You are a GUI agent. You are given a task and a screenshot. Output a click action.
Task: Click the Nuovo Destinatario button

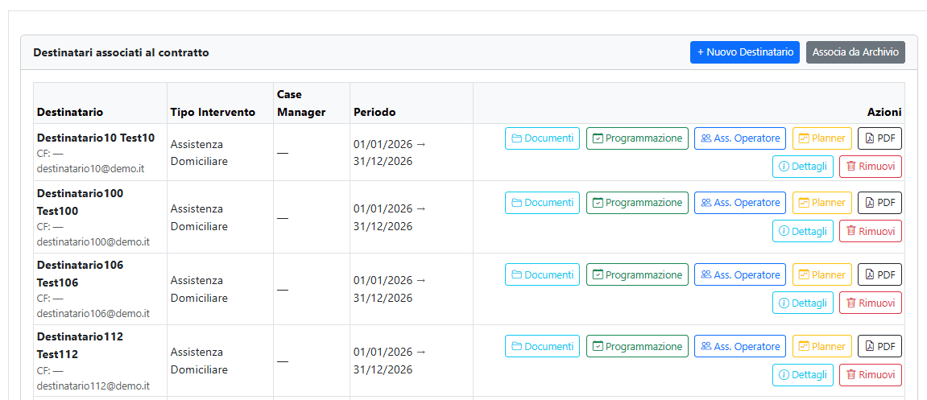pos(744,52)
